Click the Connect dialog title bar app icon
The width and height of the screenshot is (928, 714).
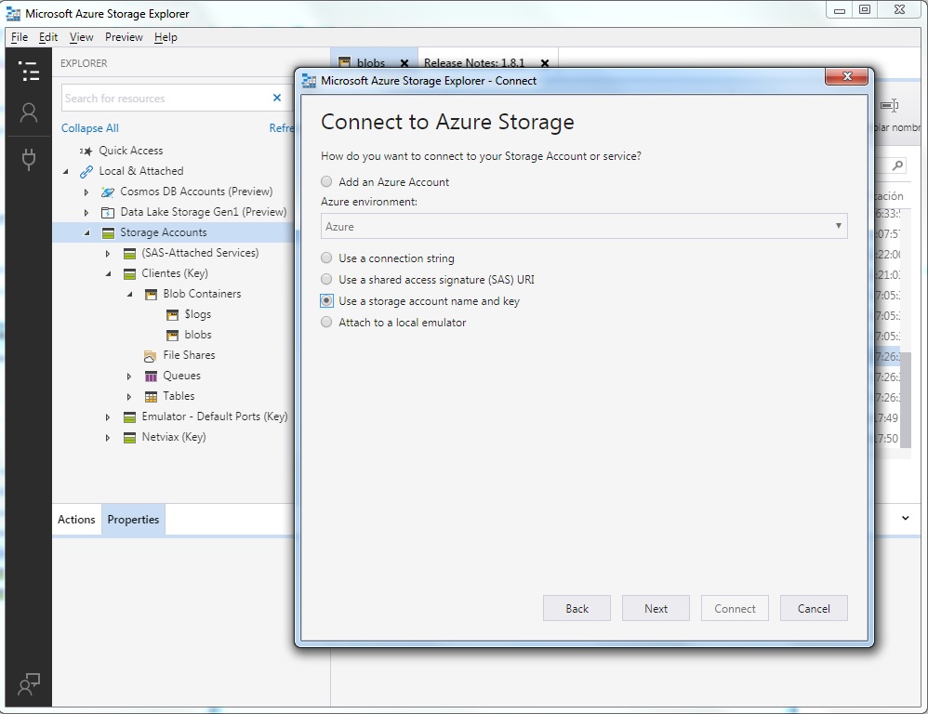click(x=309, y=81)
